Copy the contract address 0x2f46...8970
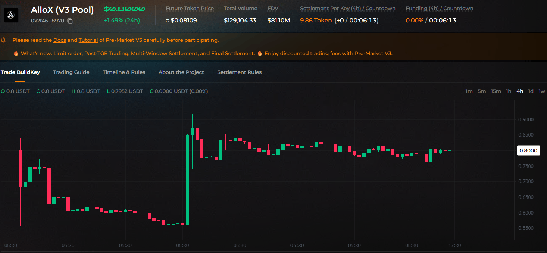 pos(70,21)
